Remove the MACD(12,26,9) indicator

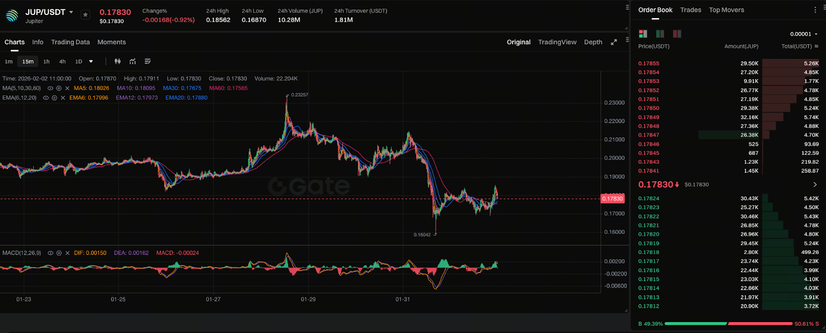tap(68, 253)
